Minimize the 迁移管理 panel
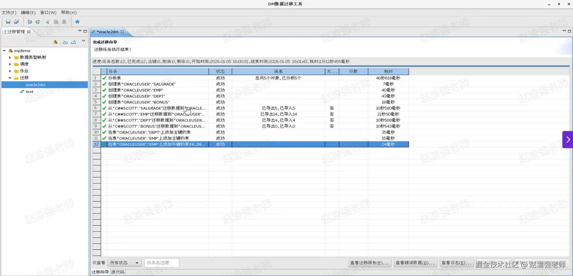The height and width of the screenshot is (276, 573). [80, 31]
